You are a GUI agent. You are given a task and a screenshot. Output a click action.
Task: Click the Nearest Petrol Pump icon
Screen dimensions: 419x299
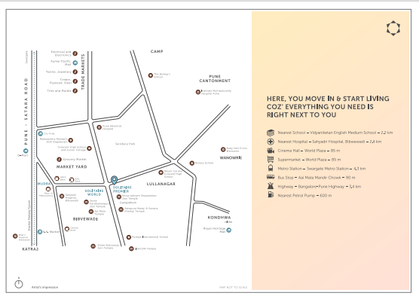[271, 194]
